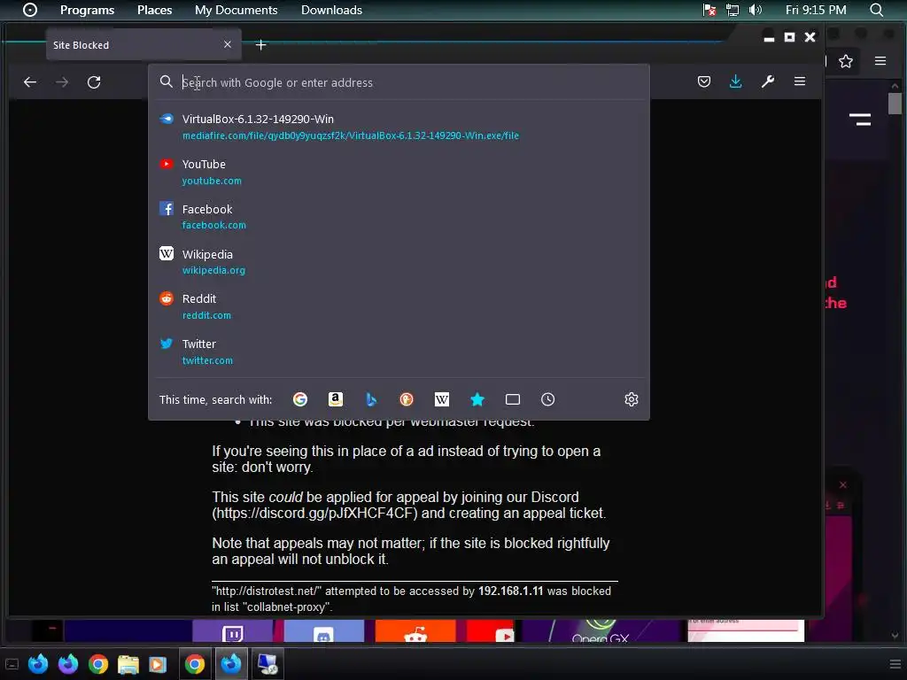
Task: Open Reddit tile in background window
Action: (x=415, y=630)
